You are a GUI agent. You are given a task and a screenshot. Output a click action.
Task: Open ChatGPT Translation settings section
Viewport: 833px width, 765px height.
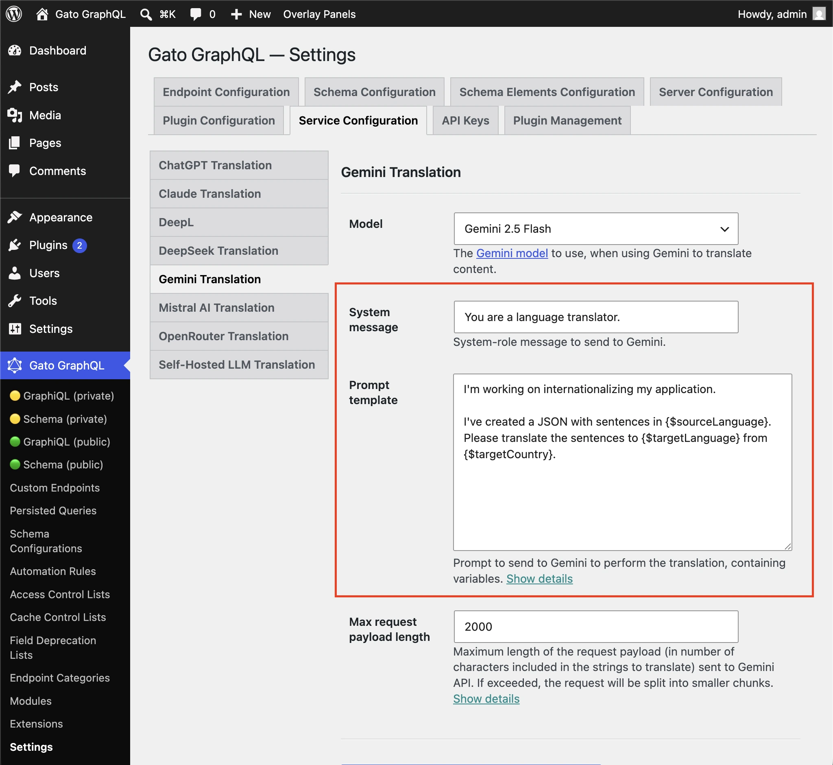[239, 165]
